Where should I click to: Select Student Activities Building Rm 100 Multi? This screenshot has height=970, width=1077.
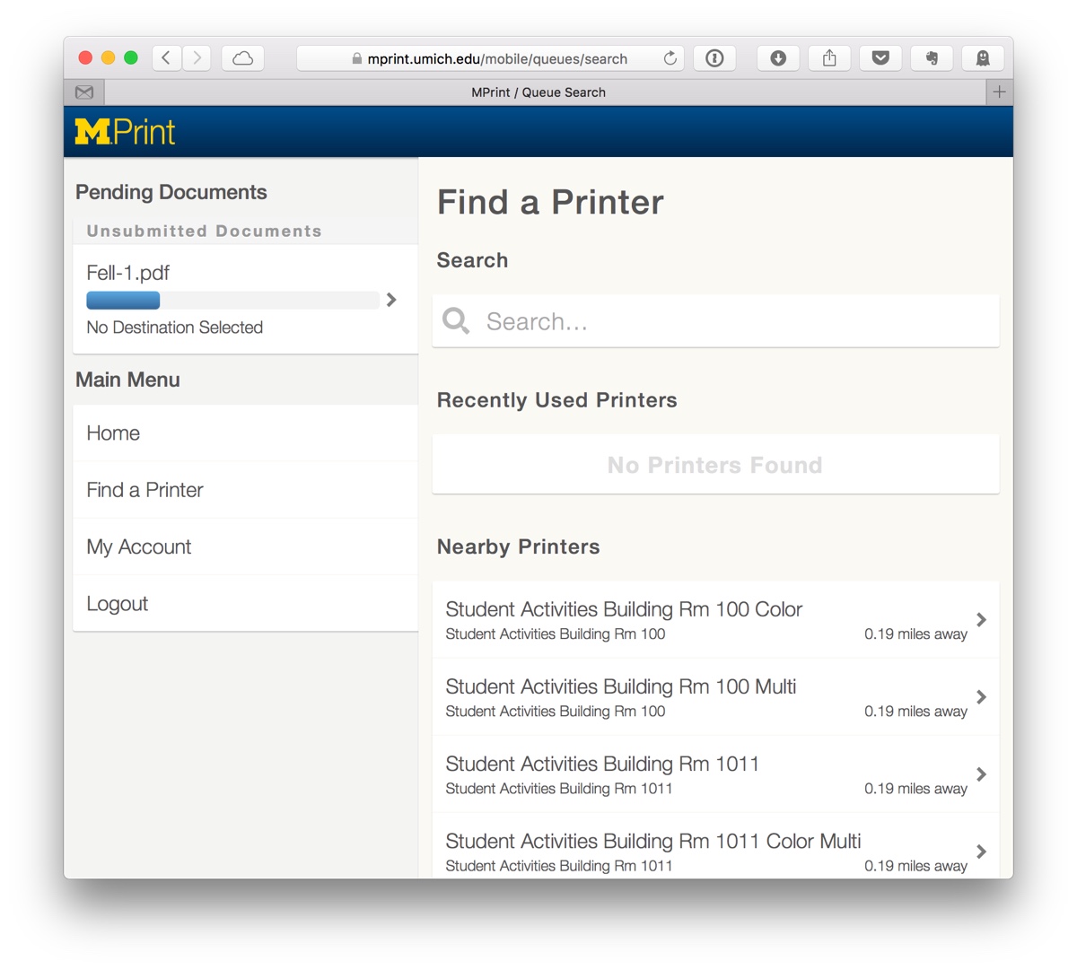click(x=715, y=697)
